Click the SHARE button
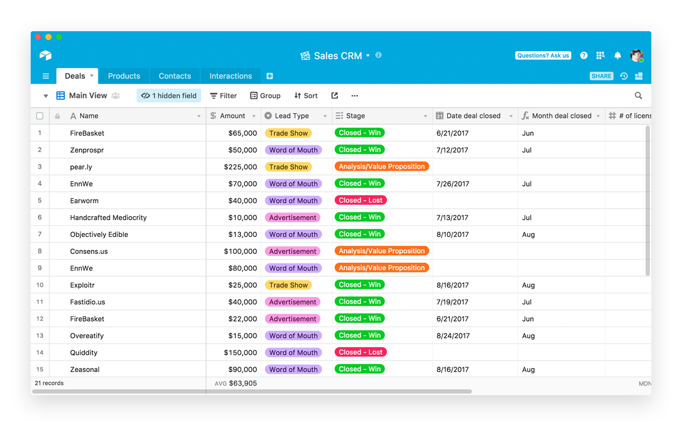682x438 pixels. tap(602, 76)
